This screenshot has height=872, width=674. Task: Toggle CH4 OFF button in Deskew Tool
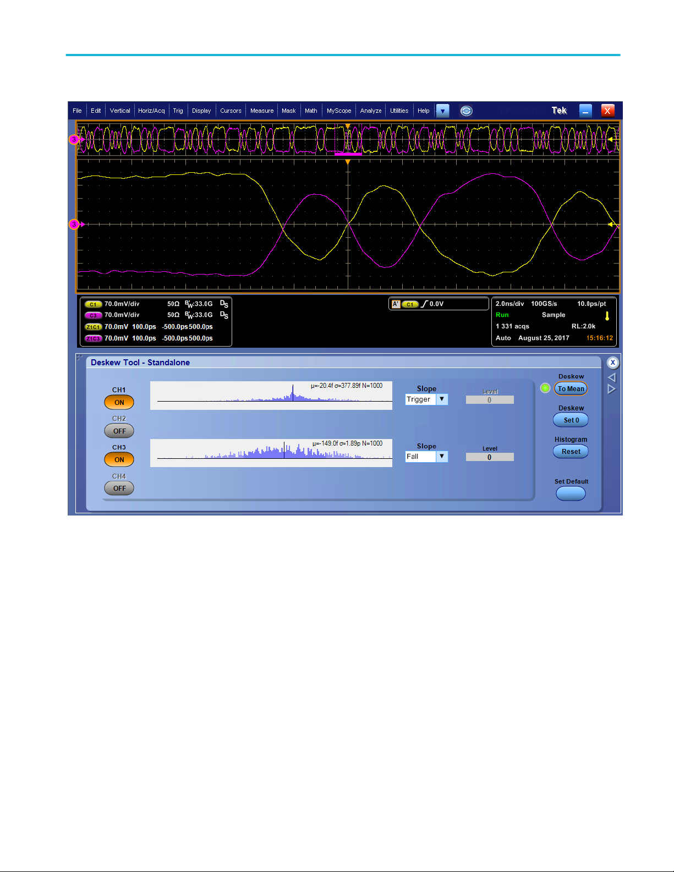coord(119,488)
